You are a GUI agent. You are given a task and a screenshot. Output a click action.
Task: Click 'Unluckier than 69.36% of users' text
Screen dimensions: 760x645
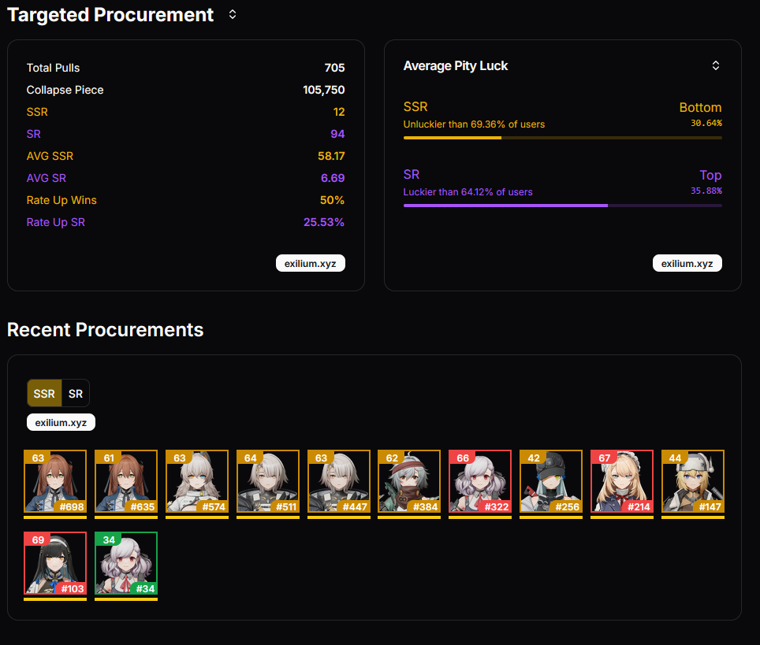point(474,124)
